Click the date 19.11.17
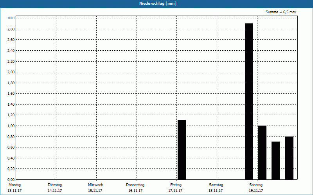Screen dimensions: 313x195 click(256, 191)
